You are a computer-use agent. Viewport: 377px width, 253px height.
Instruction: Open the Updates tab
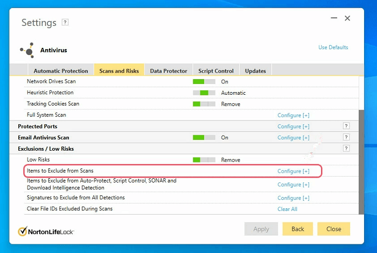pyautogui.click(x=255, y=71)
